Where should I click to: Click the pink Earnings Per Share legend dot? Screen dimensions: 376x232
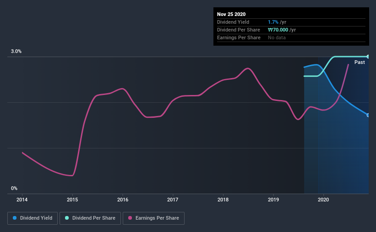click(130, 218)
